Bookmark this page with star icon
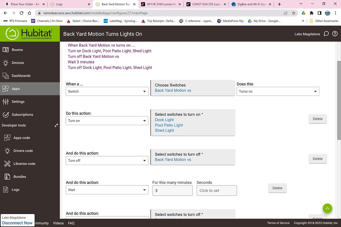The image size is (341, 227). pyautogui.click(x=293, y=13)
